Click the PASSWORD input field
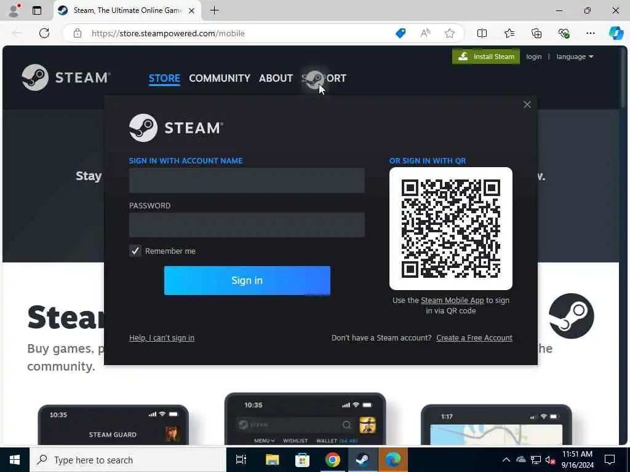This screenshot has height=472, width=630. tap(247, 225)
